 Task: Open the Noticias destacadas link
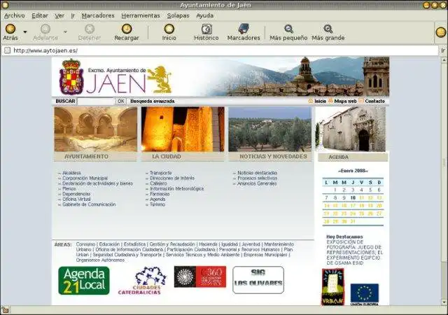257,173
